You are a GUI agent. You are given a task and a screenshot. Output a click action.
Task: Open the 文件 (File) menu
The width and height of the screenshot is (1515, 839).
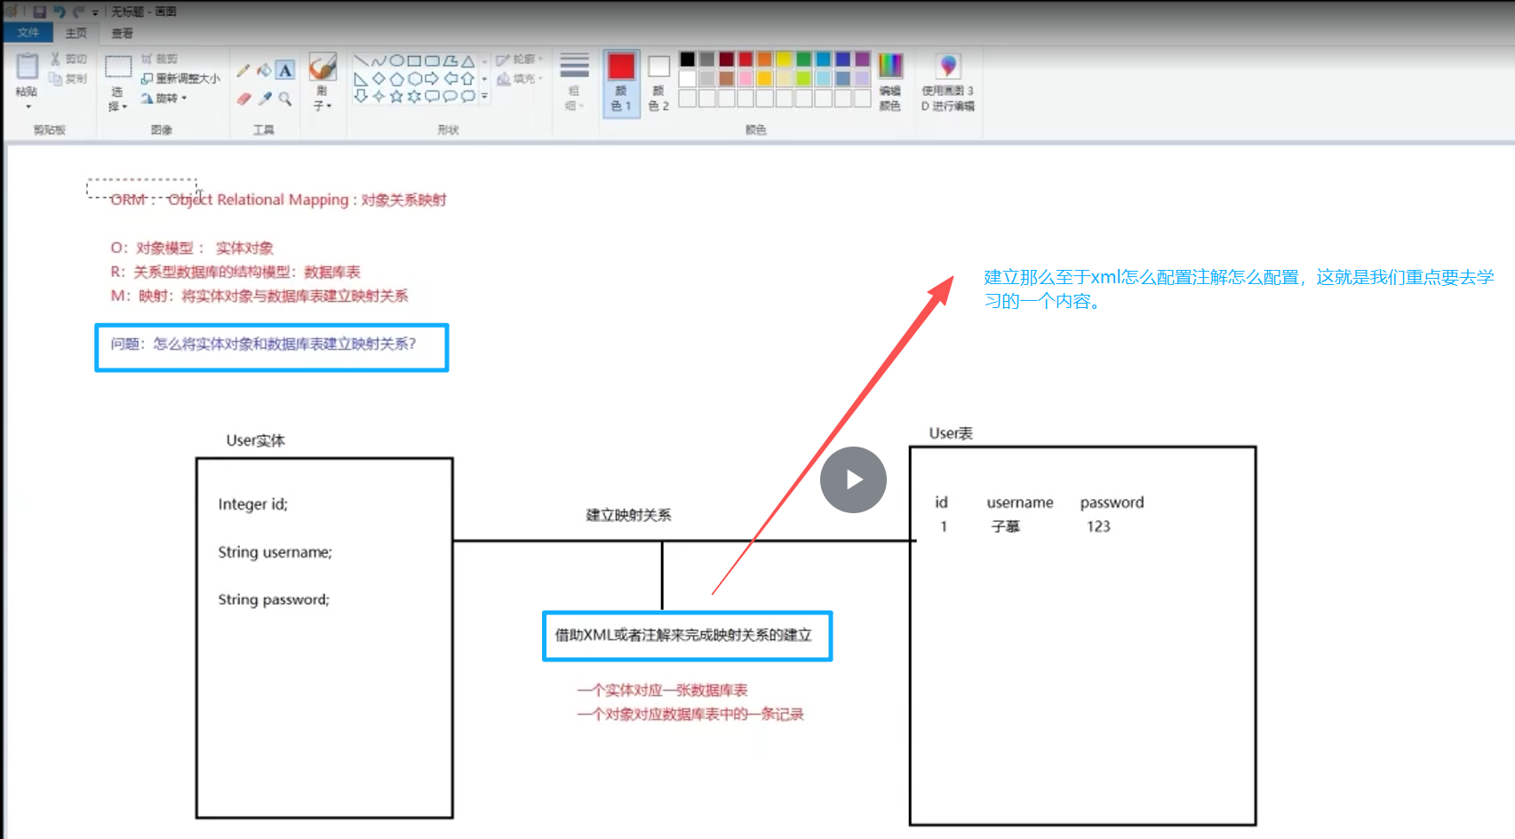coord(28,33)
